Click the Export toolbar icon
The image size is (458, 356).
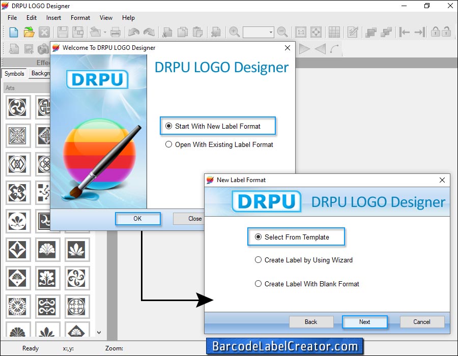click(x=95, y=32)
